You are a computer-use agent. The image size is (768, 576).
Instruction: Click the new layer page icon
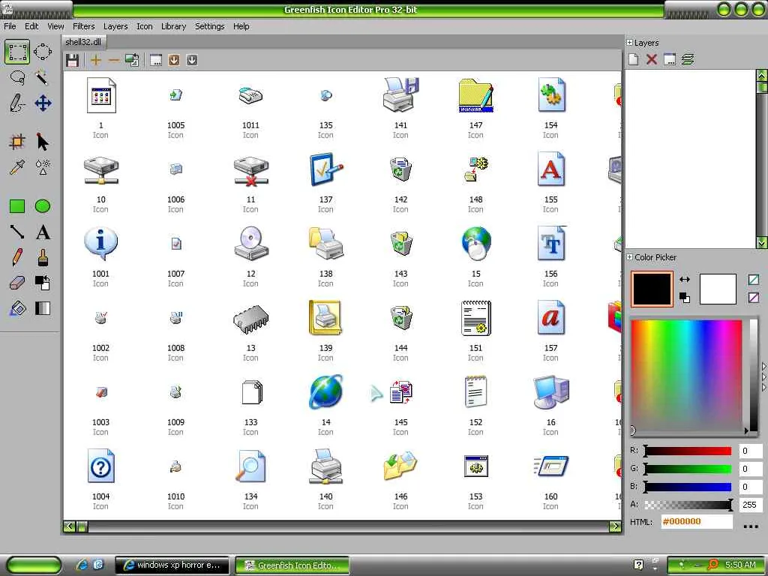coord(633,60)
